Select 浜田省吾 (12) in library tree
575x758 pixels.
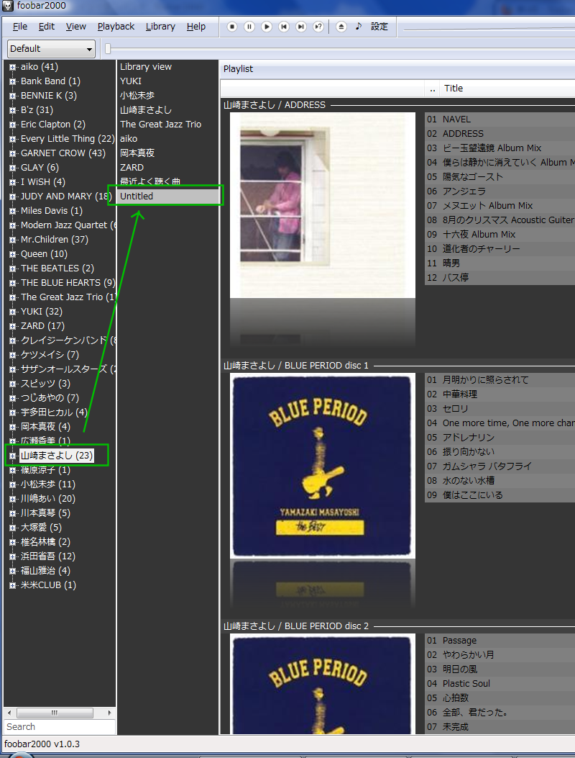pyautogui.click(x=47, y=556)
